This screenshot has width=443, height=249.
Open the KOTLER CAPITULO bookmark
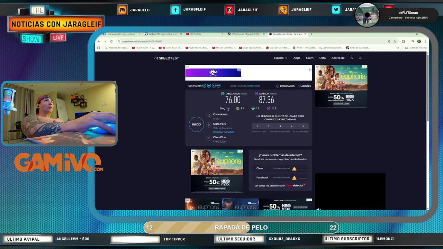coord(224,48)
